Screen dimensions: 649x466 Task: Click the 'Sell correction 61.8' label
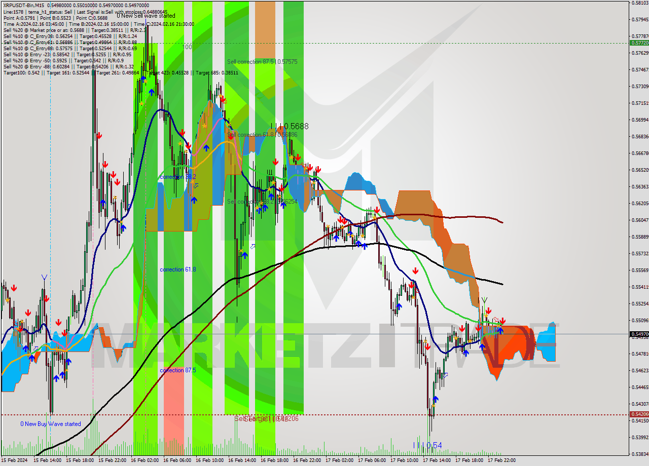coord(262,135)
